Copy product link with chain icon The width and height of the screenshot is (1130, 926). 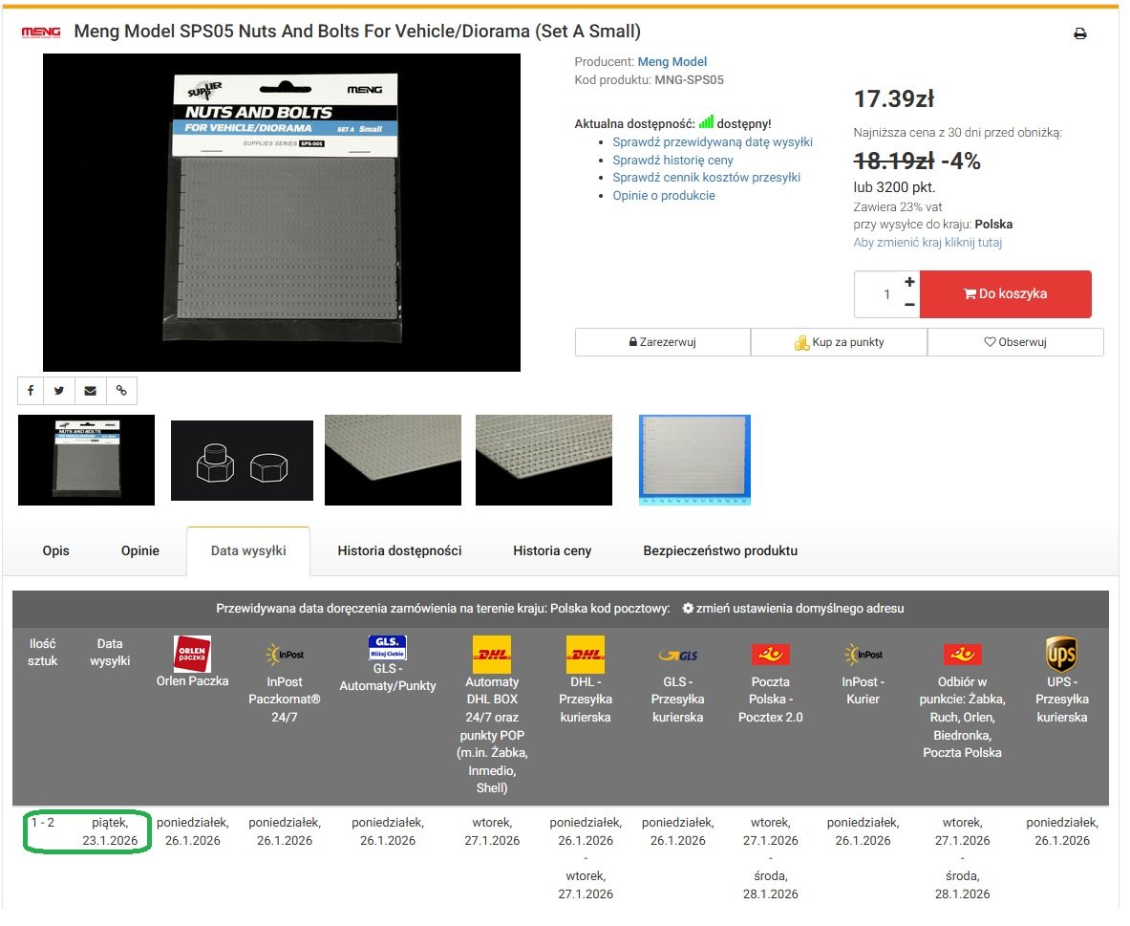point(120,390)
